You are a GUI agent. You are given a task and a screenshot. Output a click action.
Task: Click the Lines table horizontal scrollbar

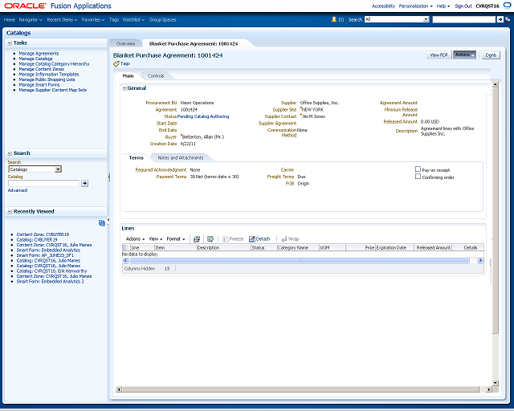[x=299, y=260]
